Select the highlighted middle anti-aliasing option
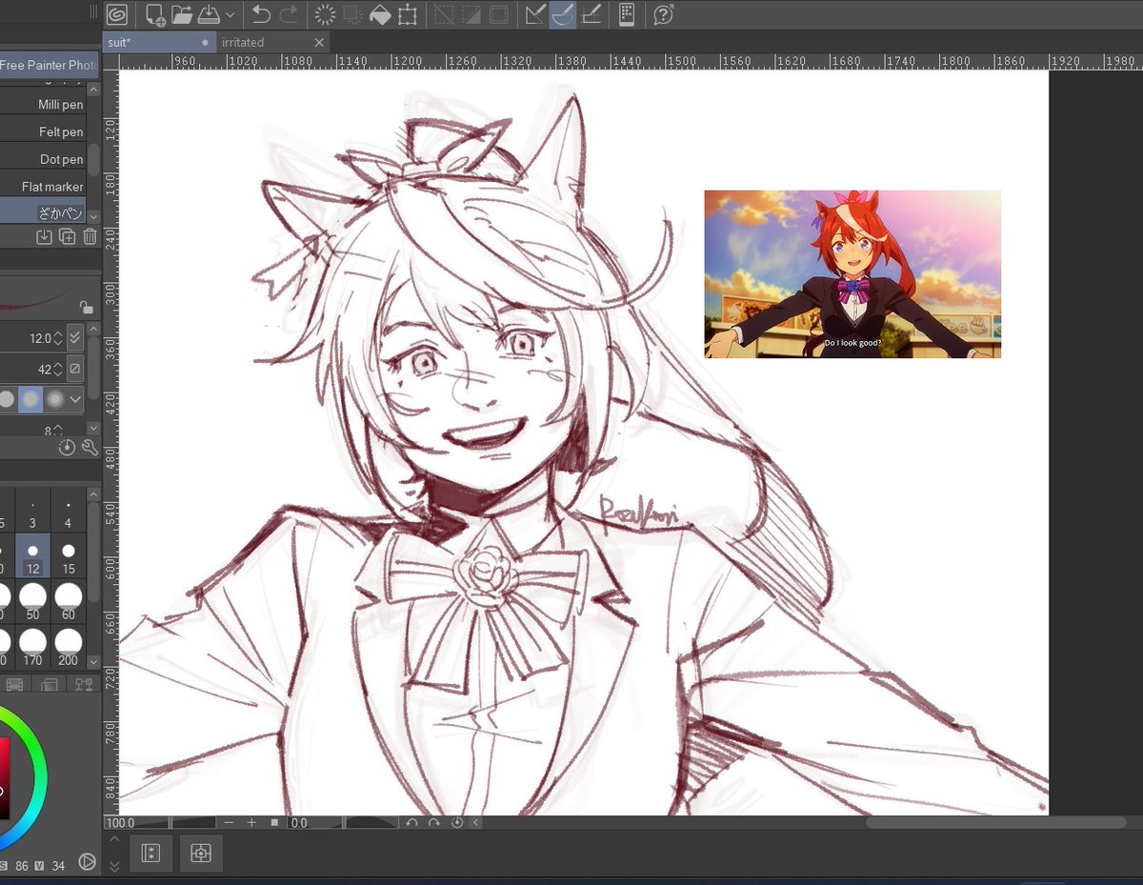The width and height of the screenshot is (1143, 885). click(31, 399)
